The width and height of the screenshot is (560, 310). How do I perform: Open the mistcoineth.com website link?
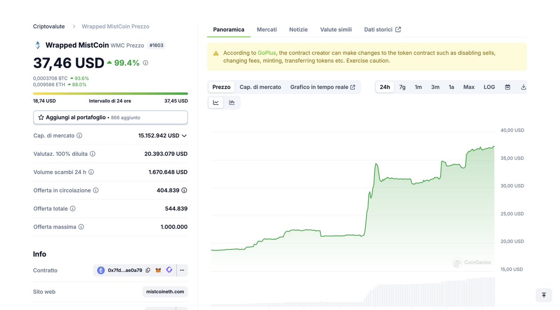pos(165,292)
